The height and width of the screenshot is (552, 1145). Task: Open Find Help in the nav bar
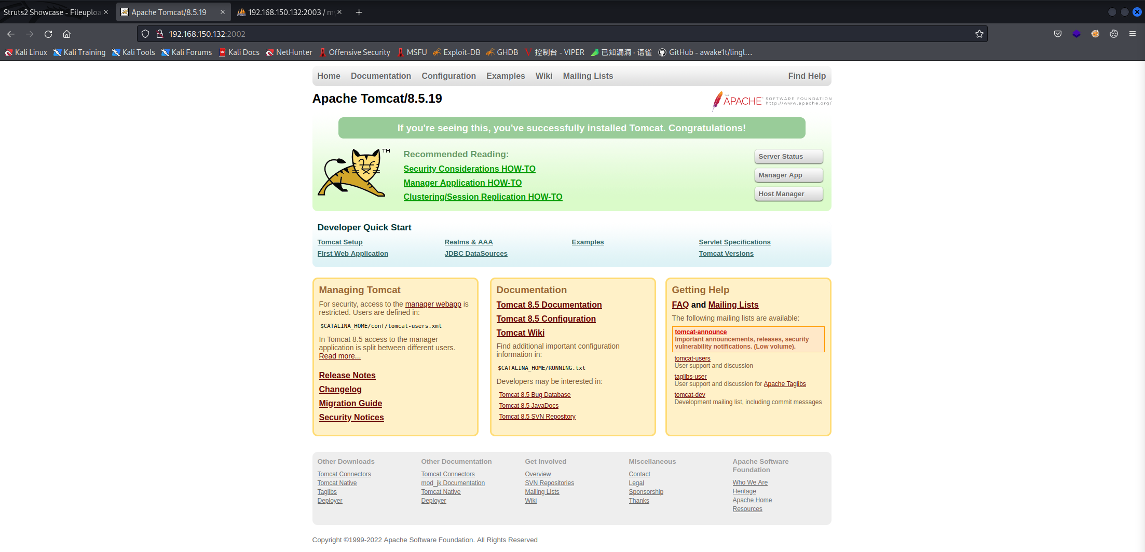pos(807,76)
